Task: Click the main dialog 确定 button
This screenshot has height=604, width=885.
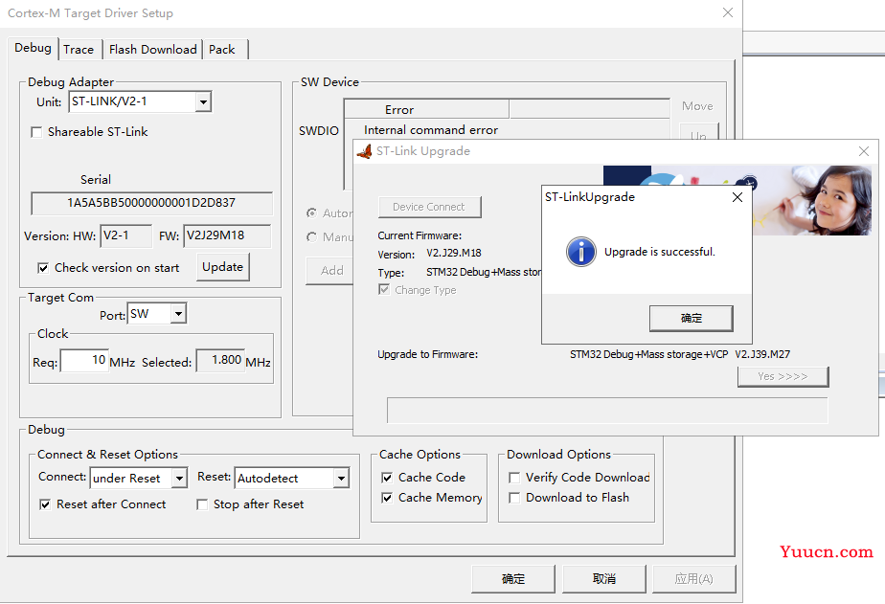Action: pos(513,578)
